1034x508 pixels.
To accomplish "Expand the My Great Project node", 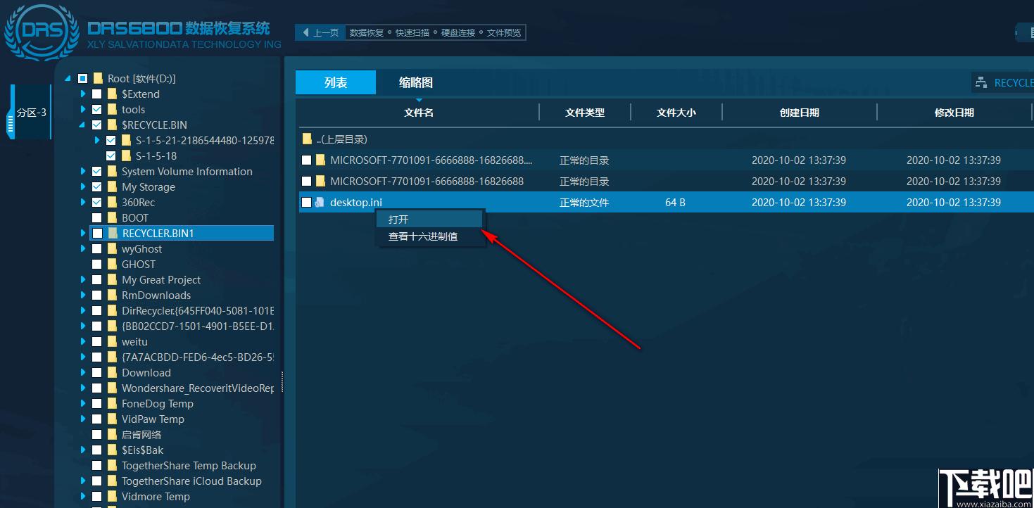I will 83,280.
